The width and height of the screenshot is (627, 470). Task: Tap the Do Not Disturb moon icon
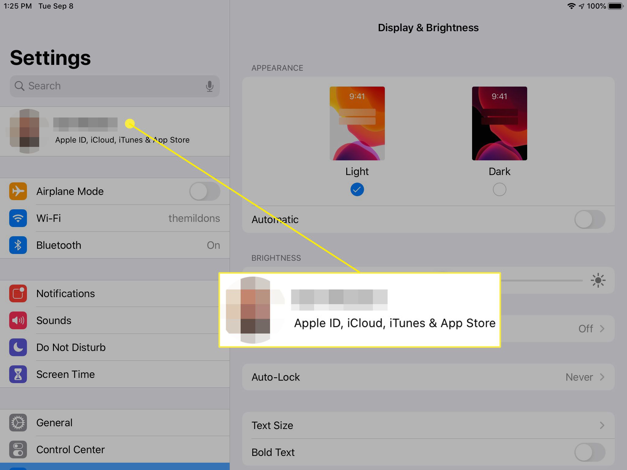pyautogui.click(x=18, y=347)
